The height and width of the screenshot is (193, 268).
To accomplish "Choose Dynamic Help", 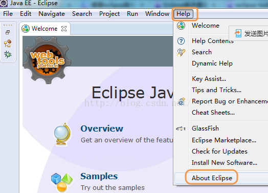I will point(212,63).
